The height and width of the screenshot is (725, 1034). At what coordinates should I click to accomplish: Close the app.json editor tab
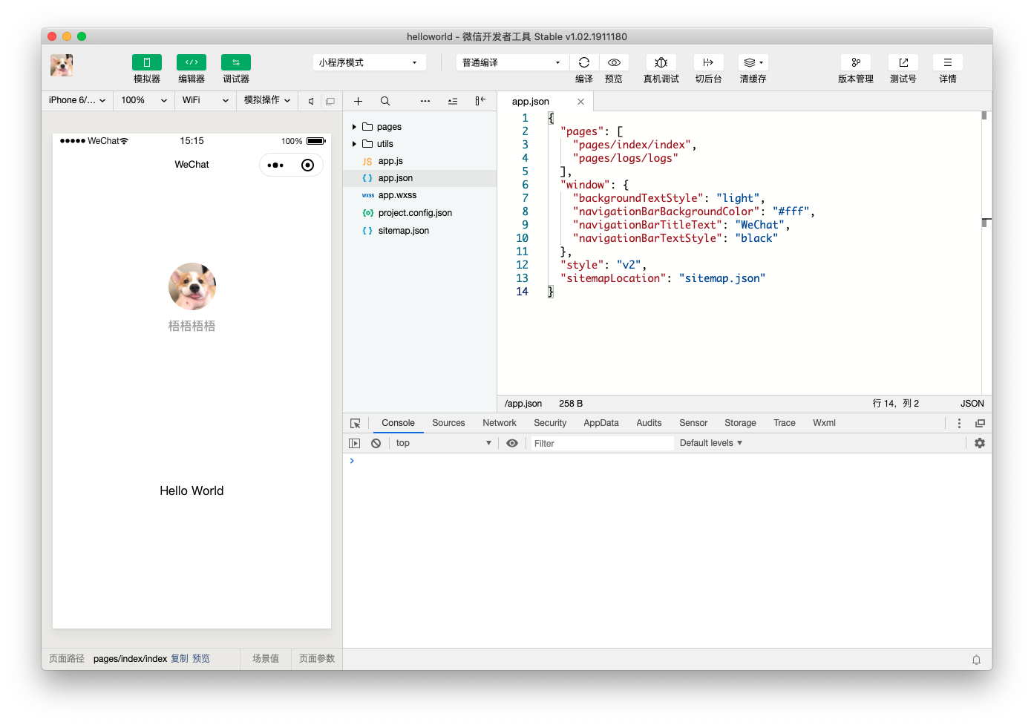[x=580, y=102]
